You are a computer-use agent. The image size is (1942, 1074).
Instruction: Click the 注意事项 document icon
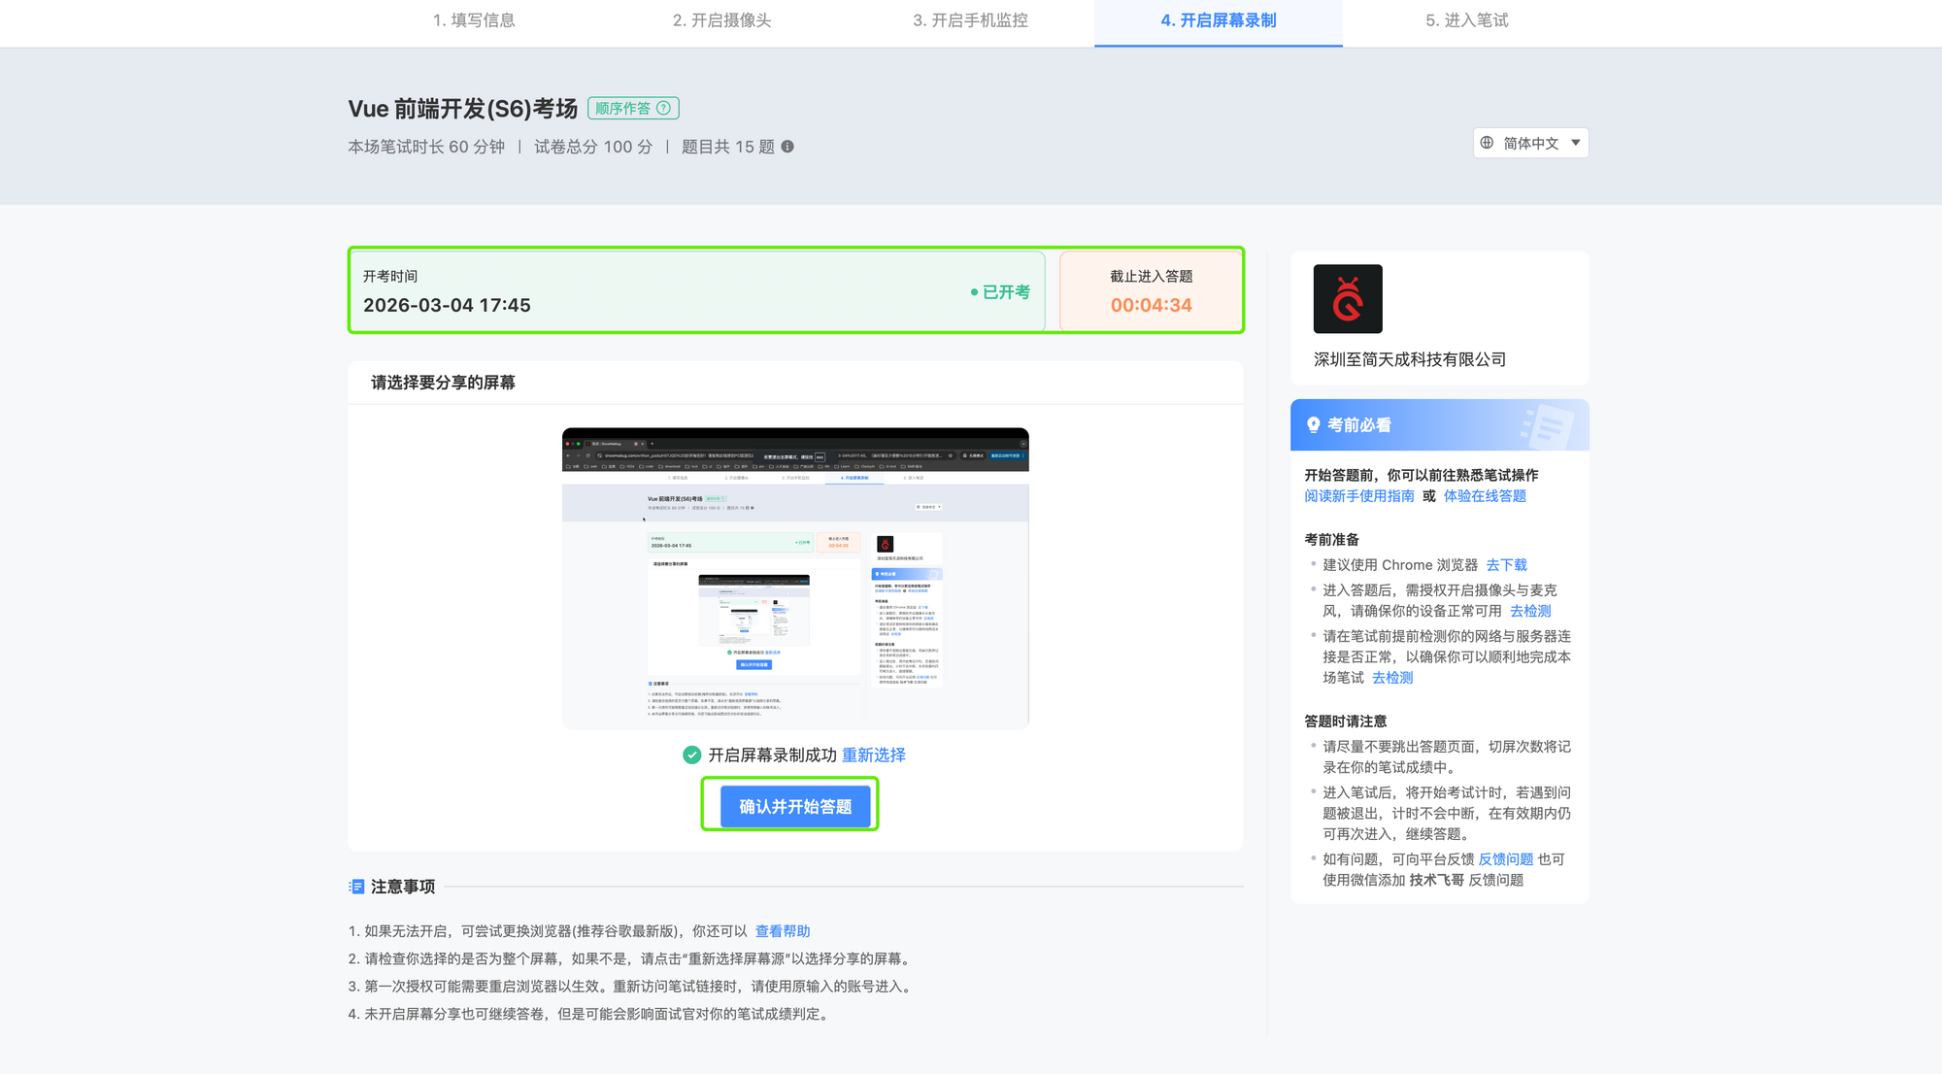(356, 887)
